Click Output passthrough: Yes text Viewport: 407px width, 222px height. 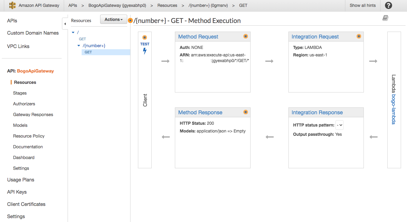click(x=317, y=134)
